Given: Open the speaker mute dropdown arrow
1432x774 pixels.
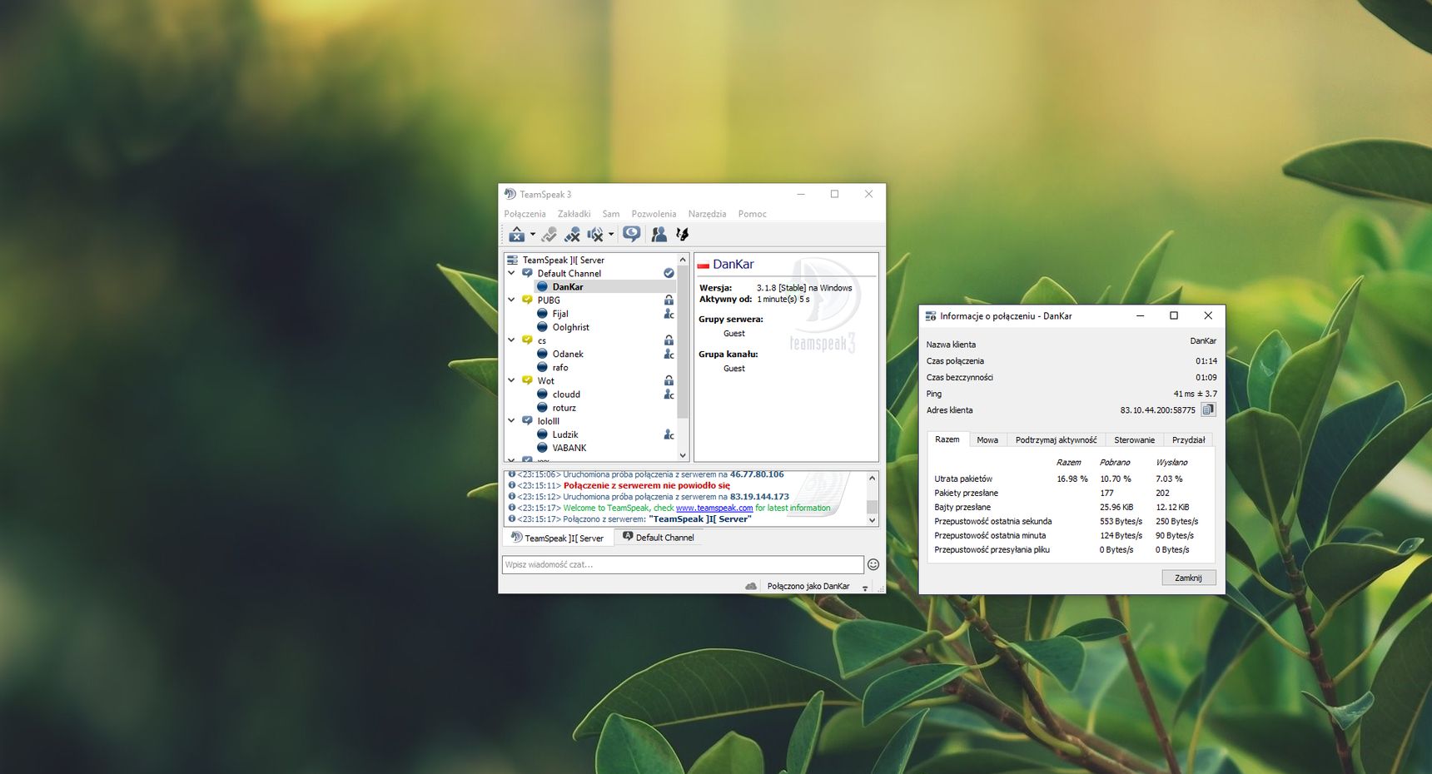Looking at the screenshot, I should [611, 235].
